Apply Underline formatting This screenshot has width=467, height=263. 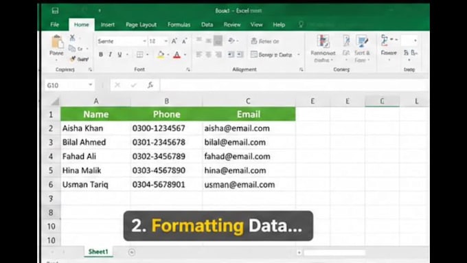point(119,54)
